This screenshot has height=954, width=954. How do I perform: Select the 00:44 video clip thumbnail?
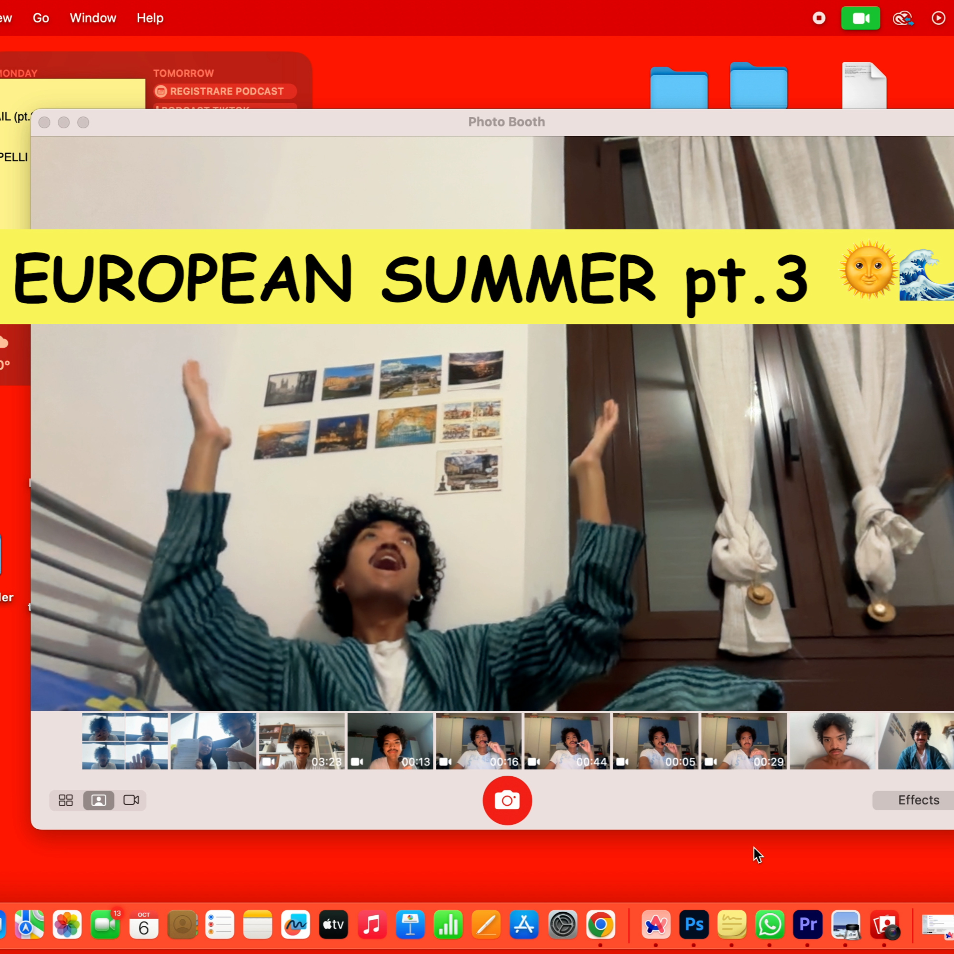point(567,741)
